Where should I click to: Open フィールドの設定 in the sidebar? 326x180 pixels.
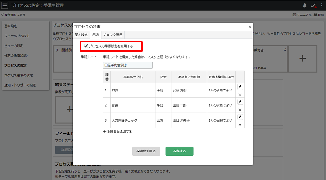17,36
